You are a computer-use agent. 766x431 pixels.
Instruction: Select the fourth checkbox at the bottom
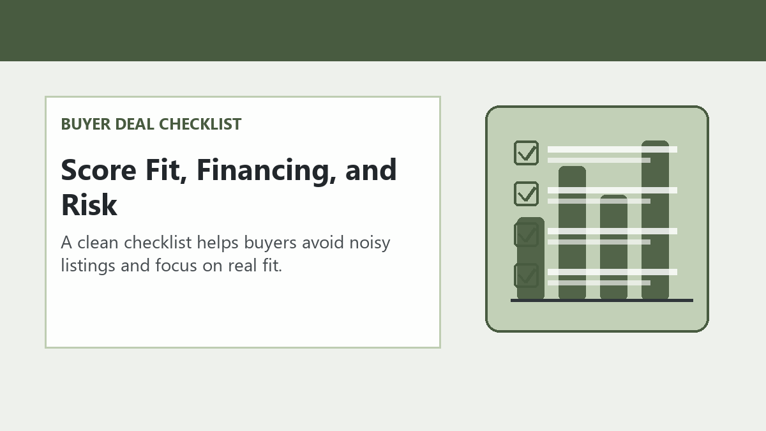[x=526, y=276]
